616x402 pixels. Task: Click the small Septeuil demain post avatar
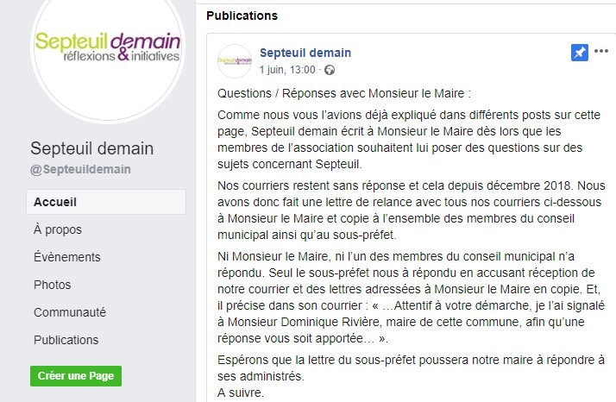pos(235,60)
